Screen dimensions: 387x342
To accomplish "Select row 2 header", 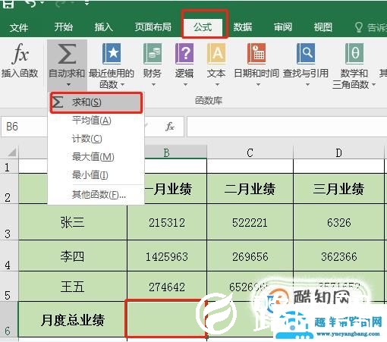I will click(x=8, y=189).
